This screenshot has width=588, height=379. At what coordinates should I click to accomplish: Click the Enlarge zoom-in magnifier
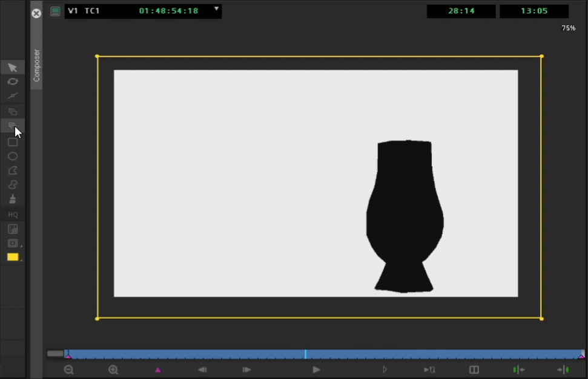tap(113, 370)
